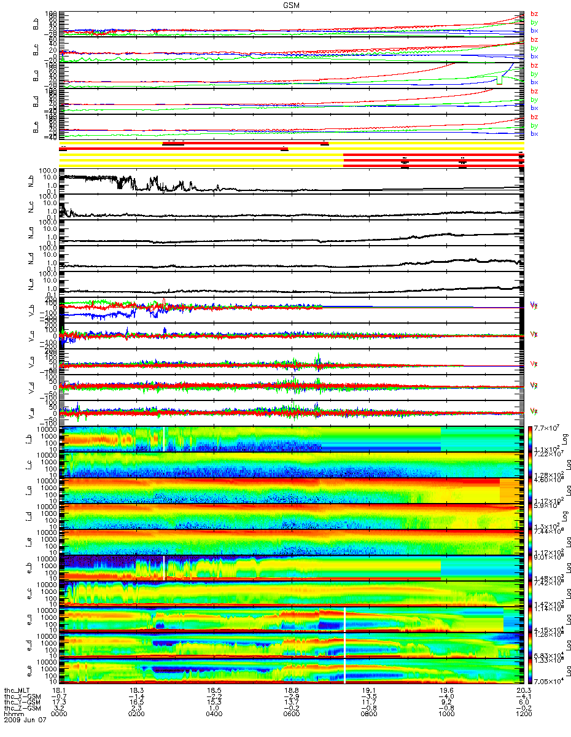
Task: Click the Y-GSM value 9.2
Action: tap(448, 703)
